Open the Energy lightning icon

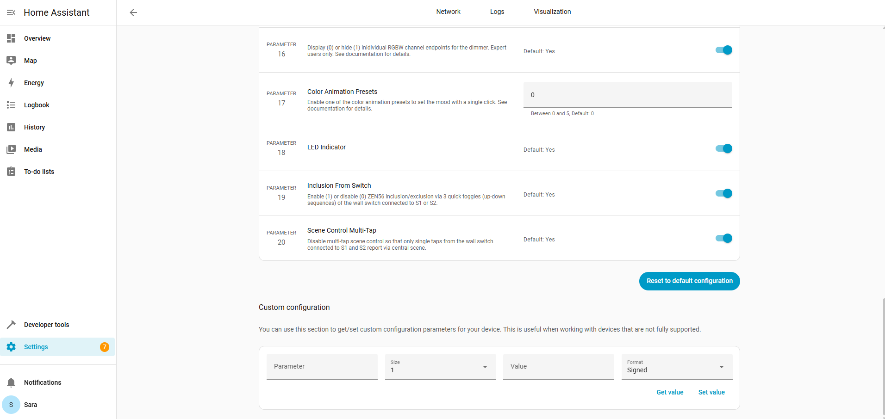coord(11,83)
